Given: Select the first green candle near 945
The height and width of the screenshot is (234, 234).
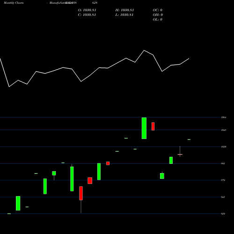Looking at the screenshot, I should click(x=18, y=203).
